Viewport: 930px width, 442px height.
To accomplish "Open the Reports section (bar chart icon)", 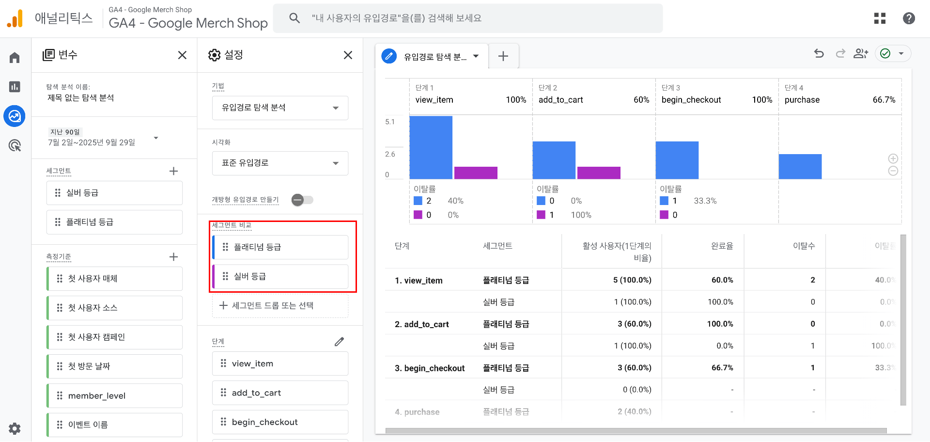I will pyautogui.click(x=15, y=86).
